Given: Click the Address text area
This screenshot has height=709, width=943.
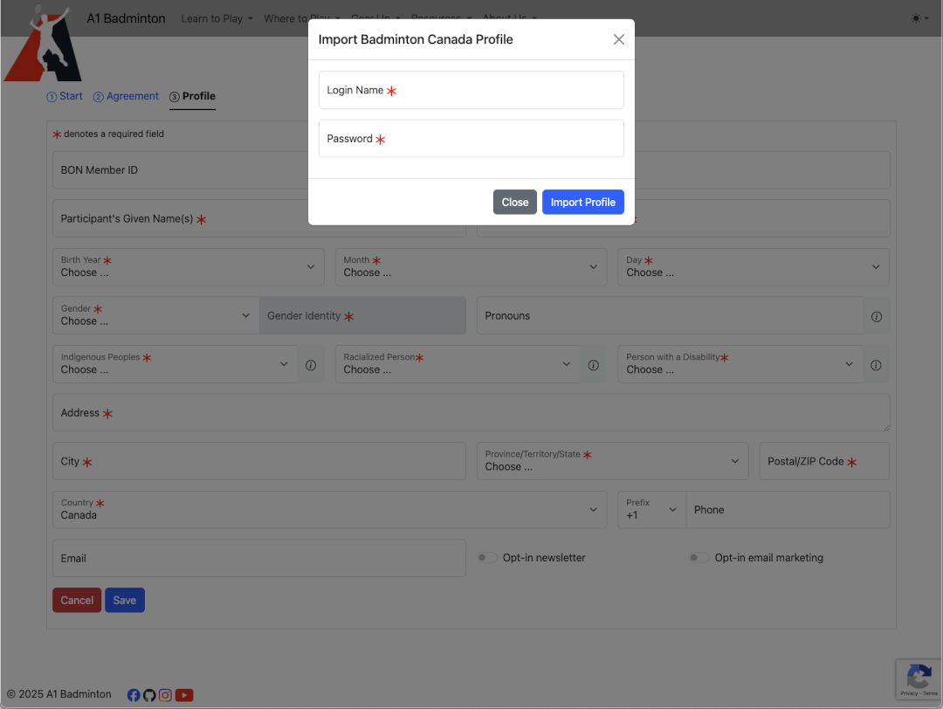Looking at the screenshot, I should tap(471, 413).
